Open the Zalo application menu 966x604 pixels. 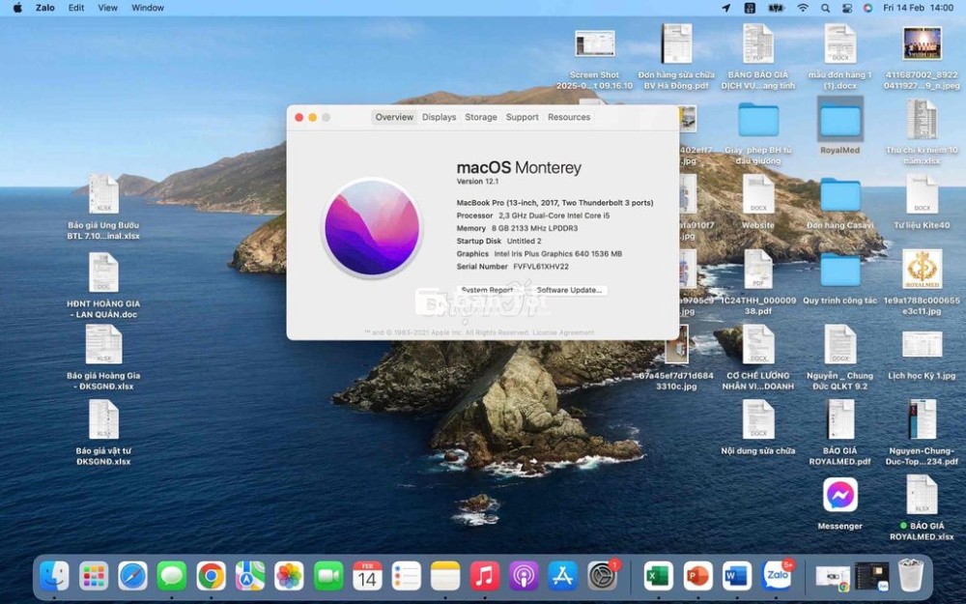(45, 8)
